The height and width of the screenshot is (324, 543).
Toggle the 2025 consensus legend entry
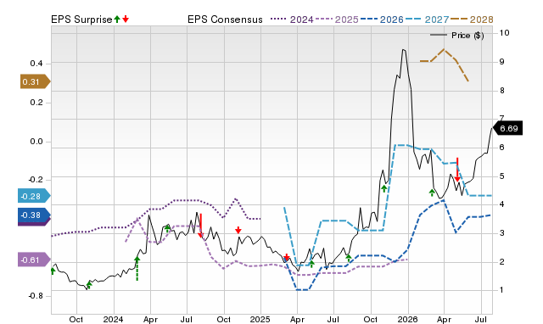[337, 20]
